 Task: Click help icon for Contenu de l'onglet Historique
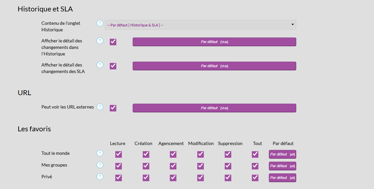(x=100, y=23)
